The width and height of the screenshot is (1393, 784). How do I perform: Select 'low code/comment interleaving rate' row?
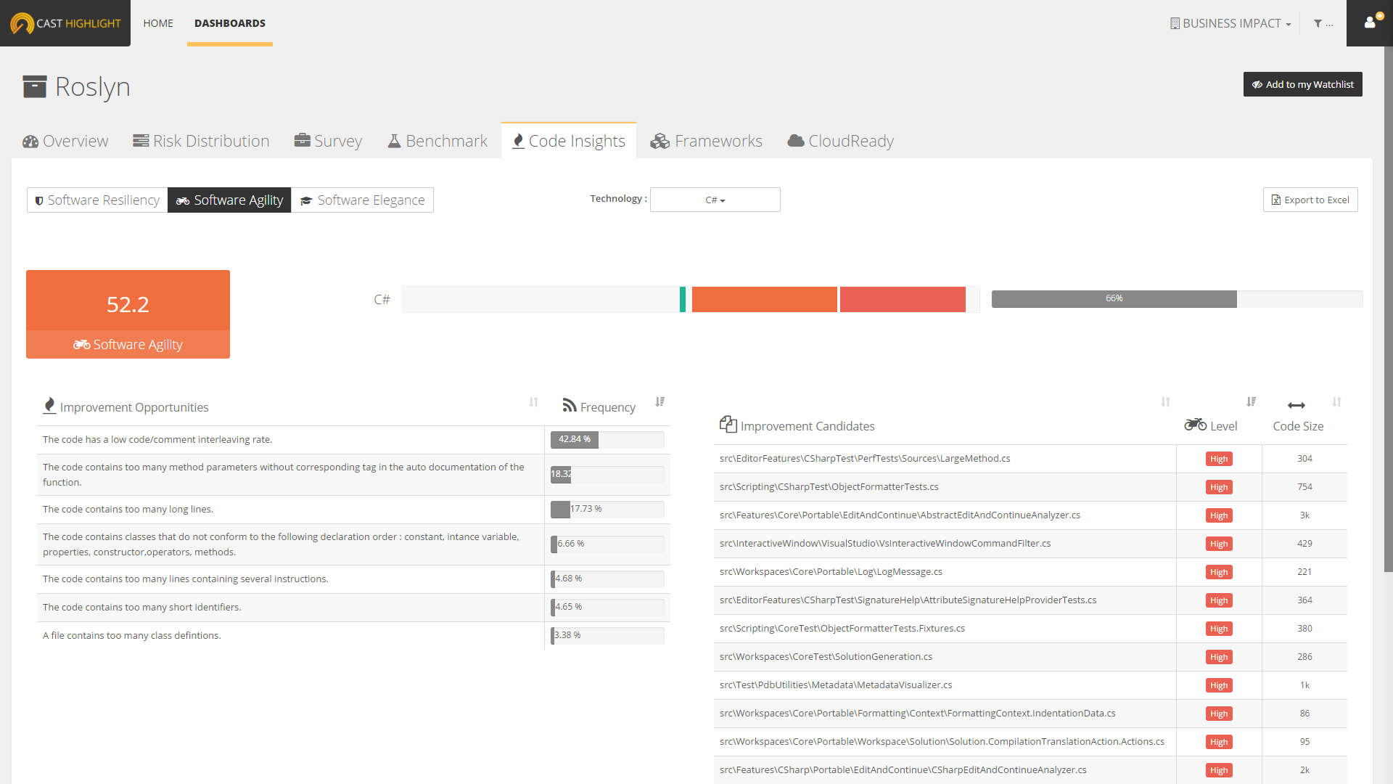(x=353, y=440)
